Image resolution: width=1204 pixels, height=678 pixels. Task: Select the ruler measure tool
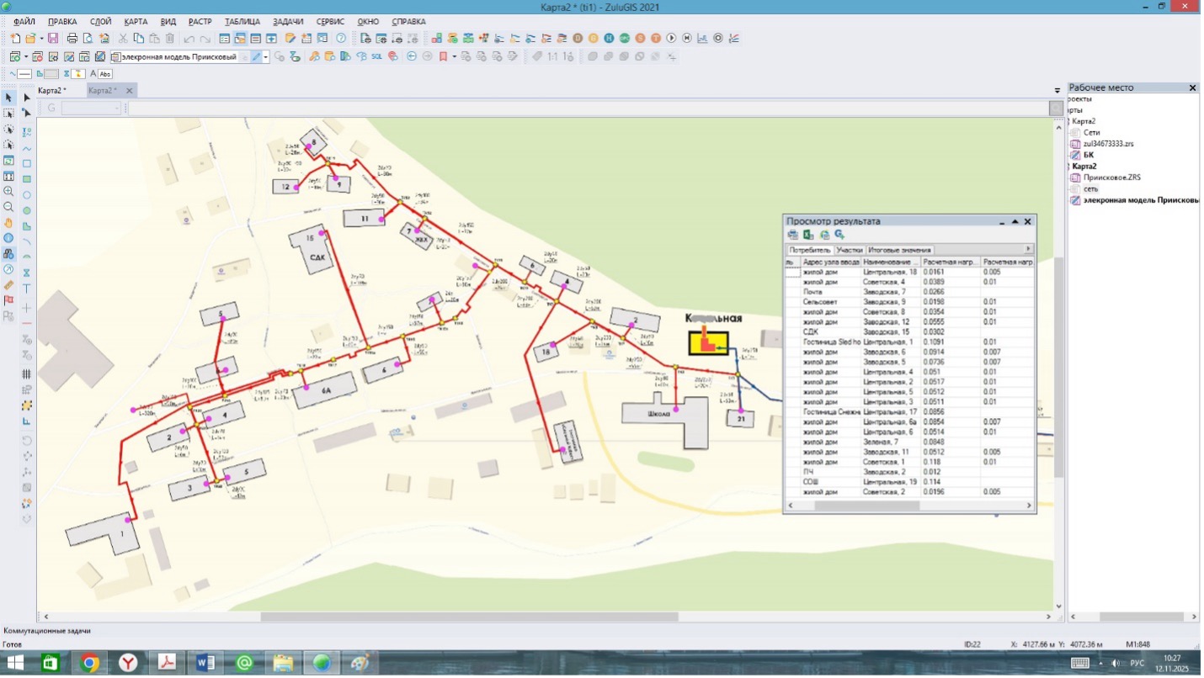coord(9,285)
